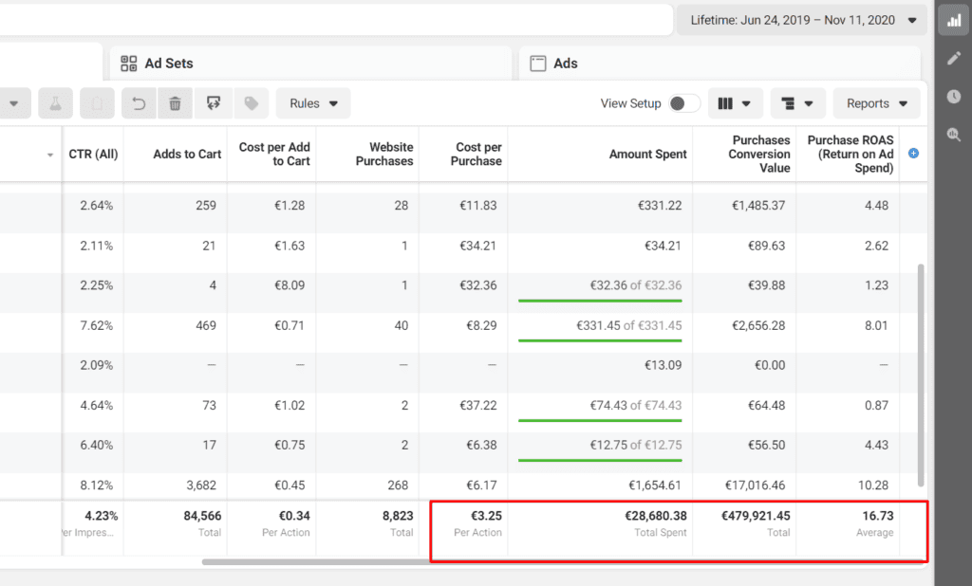
Task: Select the 84,566 total adds to cart
Action: pyautogui.click(x=202, y=516)
